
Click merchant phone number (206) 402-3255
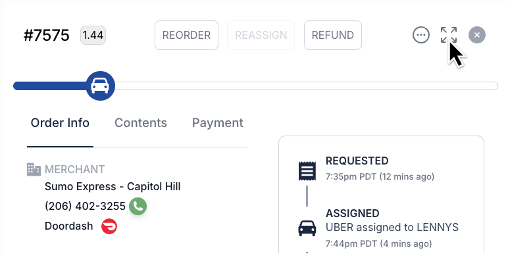click(85, 206)
